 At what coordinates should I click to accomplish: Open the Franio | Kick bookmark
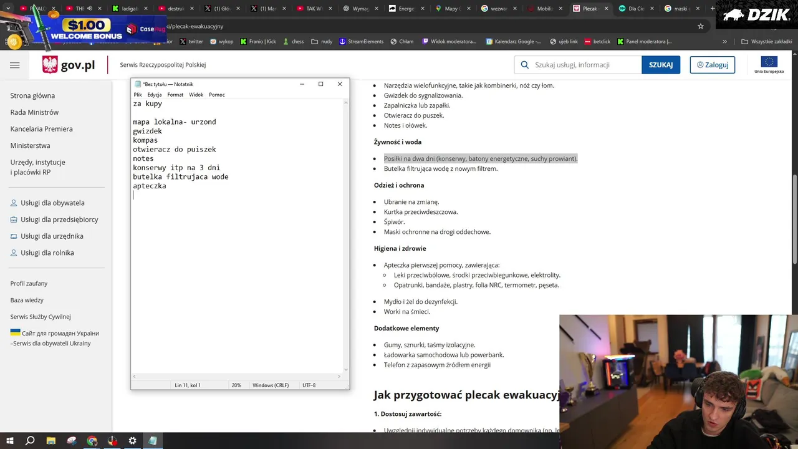point(257,41)
